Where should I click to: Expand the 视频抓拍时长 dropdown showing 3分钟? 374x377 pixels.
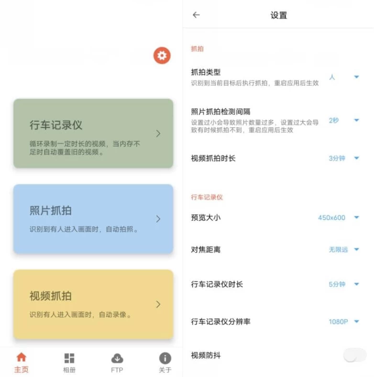pyautogui.click(x=356, y=158)
